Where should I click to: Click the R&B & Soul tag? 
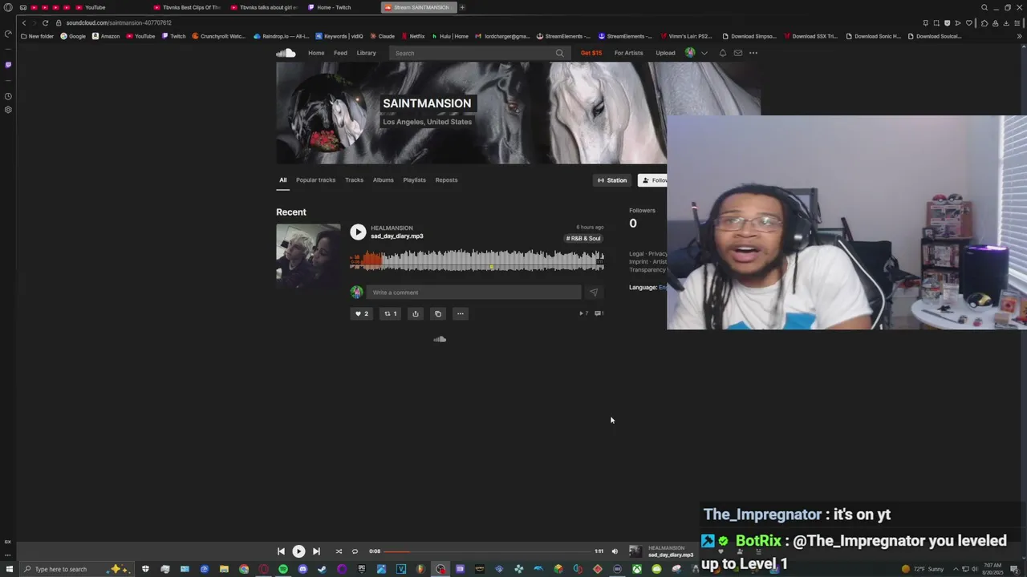583,238
